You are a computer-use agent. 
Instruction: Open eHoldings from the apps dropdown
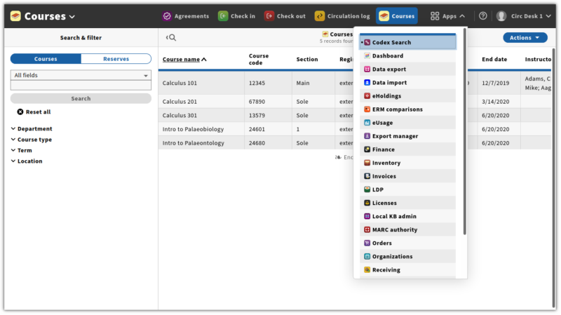pyautogui.click(x=386, y=96)
